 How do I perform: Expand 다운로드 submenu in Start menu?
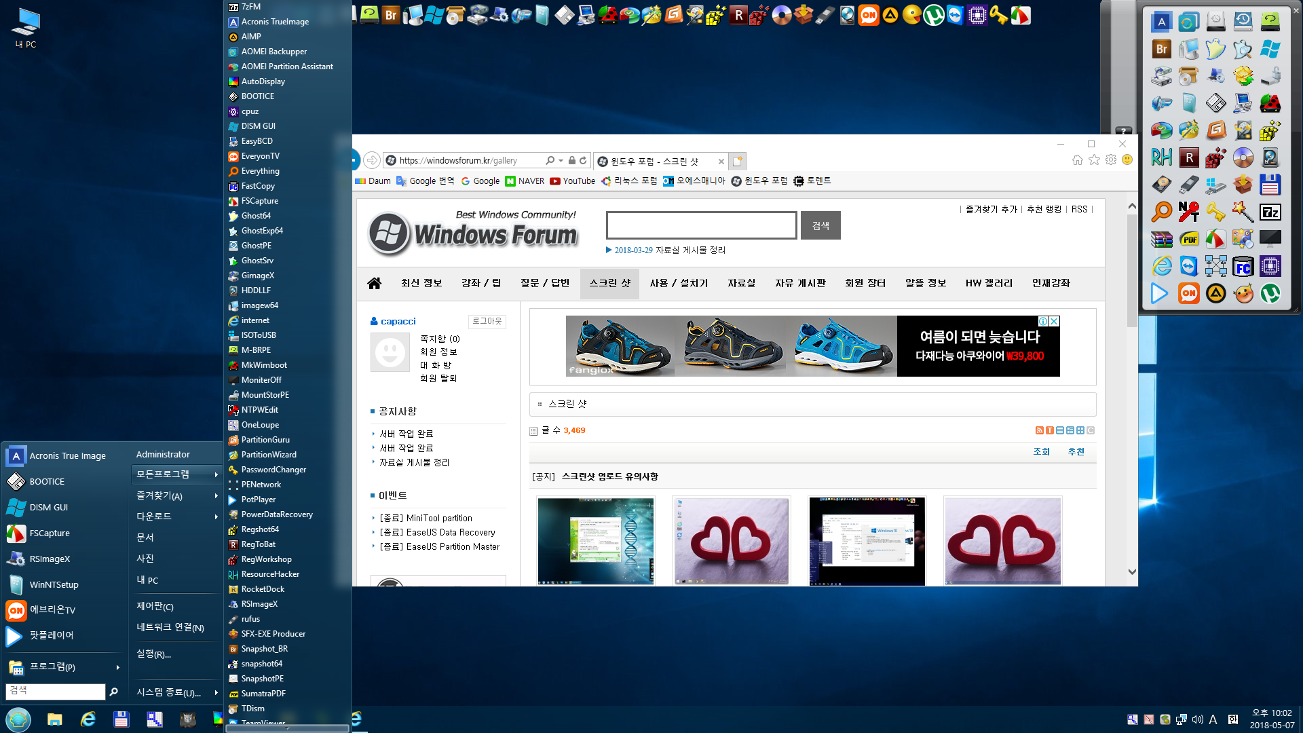(175, 516)
